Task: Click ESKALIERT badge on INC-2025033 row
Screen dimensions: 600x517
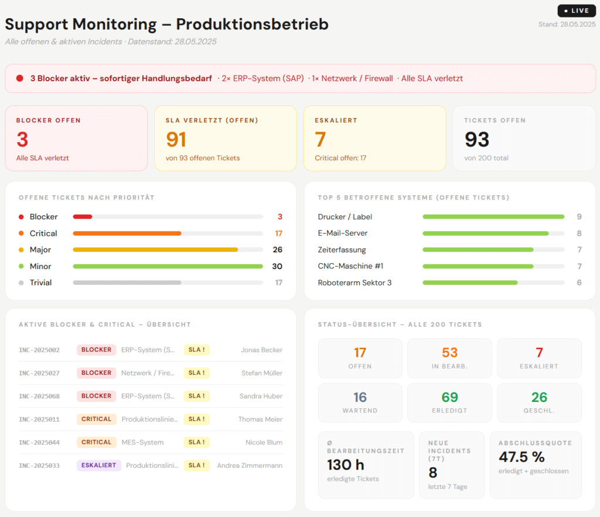Action: coord(98,466)
